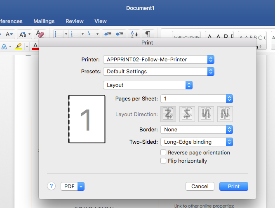Image resolution: width=275 pixels, height=208 pixels.
Task: Click the yellow text highlight icon
Action: coord(19,47)
